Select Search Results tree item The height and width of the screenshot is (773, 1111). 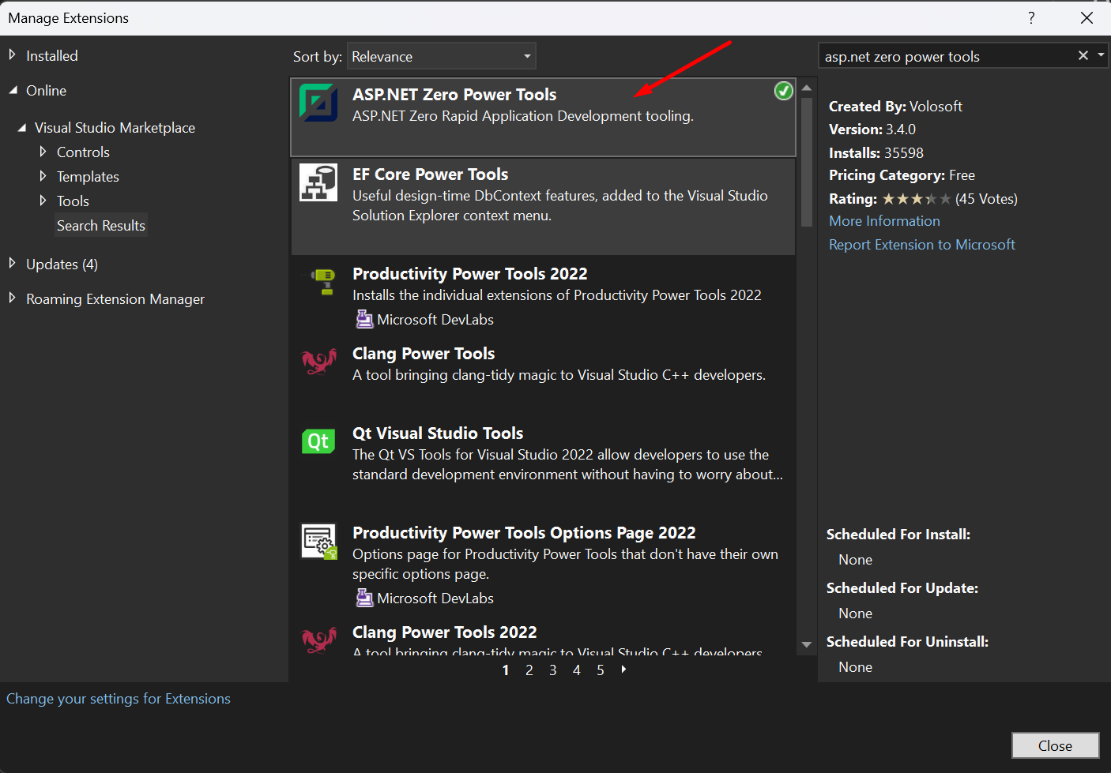[101, 225]
